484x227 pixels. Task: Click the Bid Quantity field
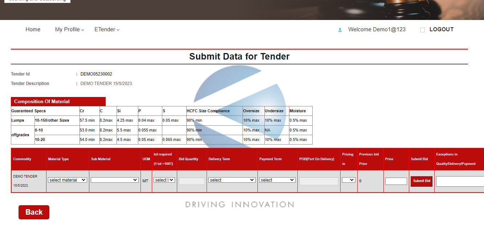(x=192, y=181)
